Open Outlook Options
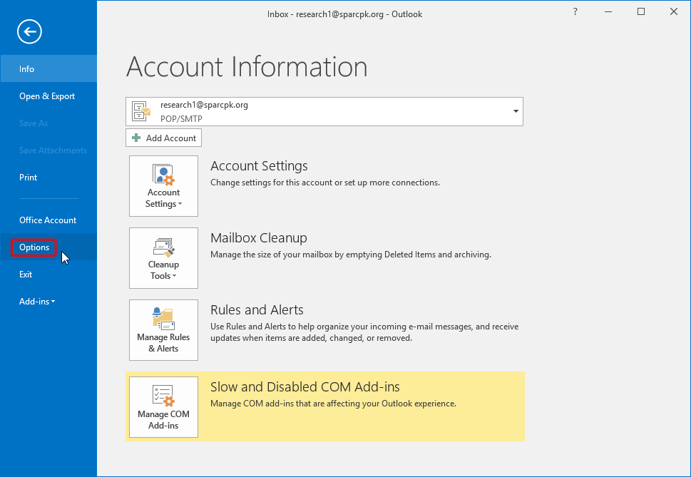 [x=34, y=247]
